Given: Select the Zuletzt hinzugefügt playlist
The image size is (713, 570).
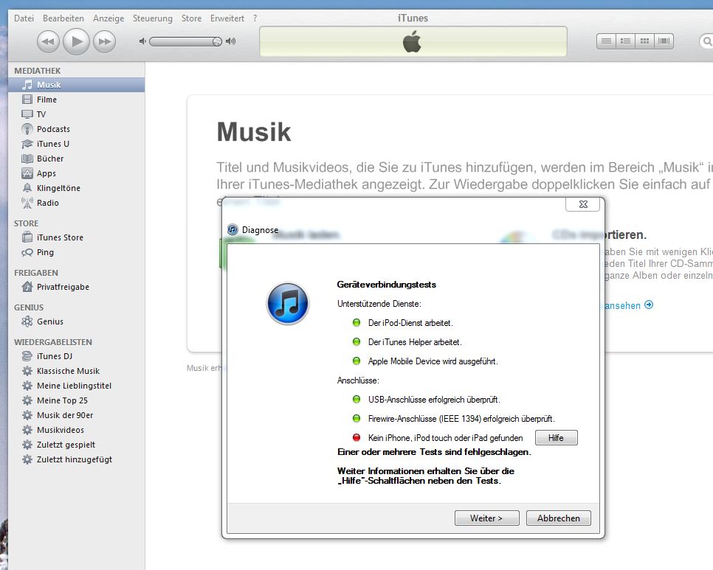Looking at the screenshot, I should [77, 459].
